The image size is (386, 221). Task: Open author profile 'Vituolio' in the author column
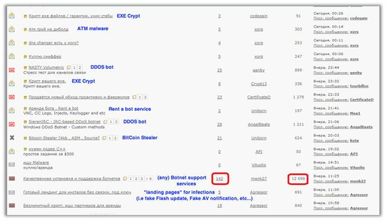[x=259, y=165]
